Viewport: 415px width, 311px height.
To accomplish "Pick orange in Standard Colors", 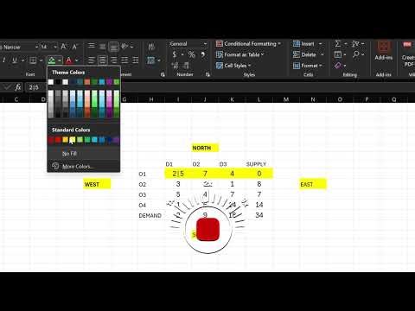I will pyautogui.click(x=66, y=140).
